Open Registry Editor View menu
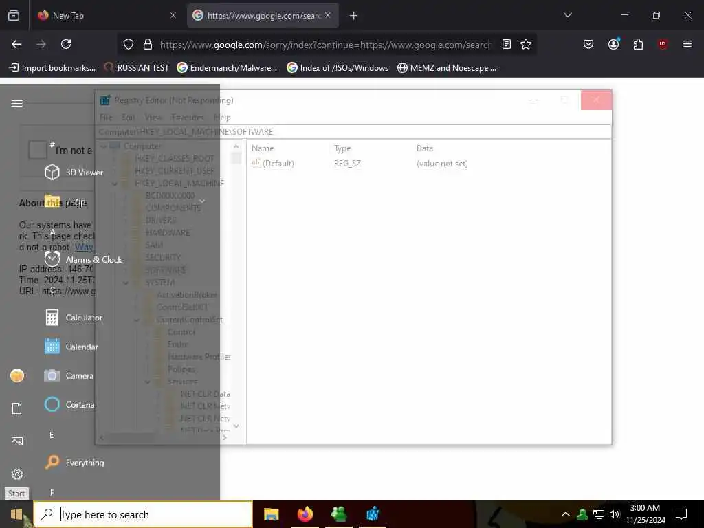704x528 pixels. point(153,118)
